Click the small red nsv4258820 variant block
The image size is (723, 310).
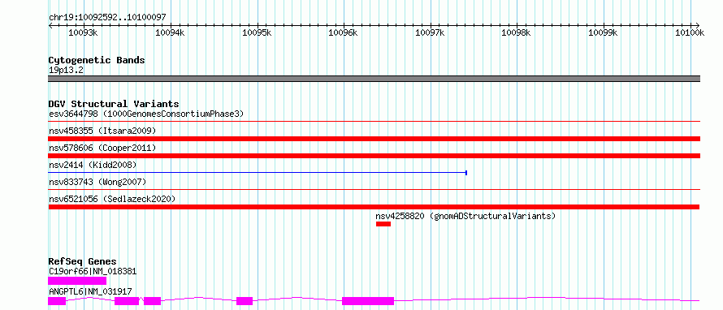383,224
